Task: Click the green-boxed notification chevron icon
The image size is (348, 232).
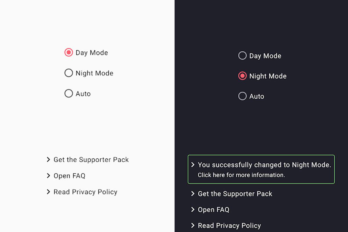Action: tap(193, 165)
